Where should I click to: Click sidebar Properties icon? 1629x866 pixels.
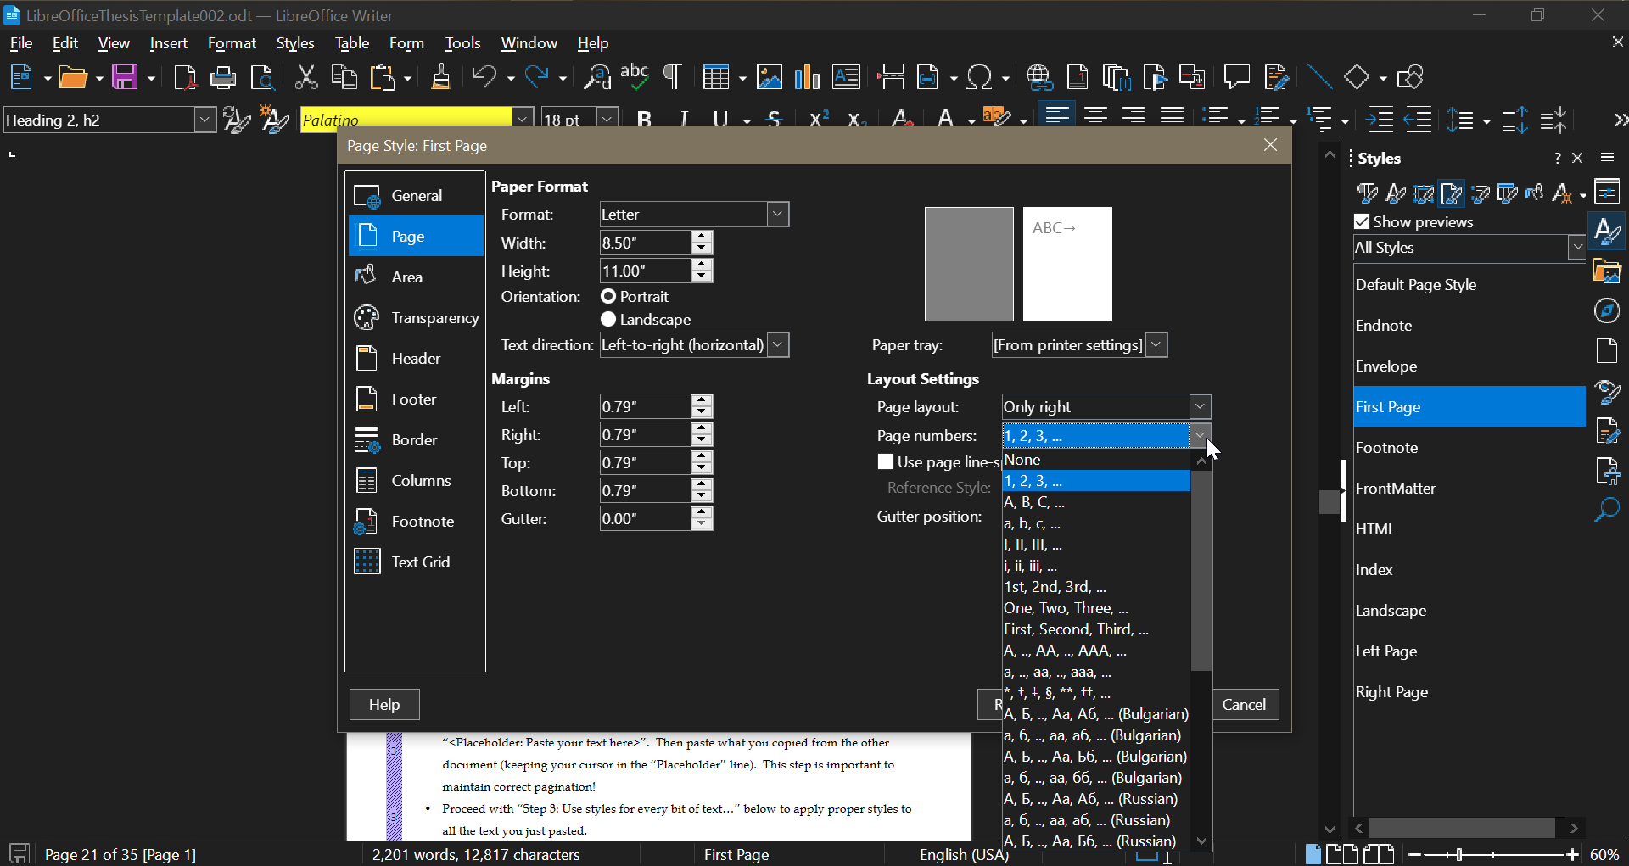click(1607, 192)
